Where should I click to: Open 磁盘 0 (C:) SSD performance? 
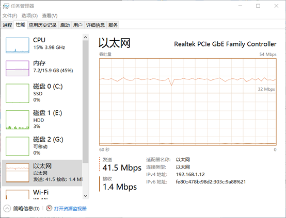pyautogui.click(x=42, y=93)
